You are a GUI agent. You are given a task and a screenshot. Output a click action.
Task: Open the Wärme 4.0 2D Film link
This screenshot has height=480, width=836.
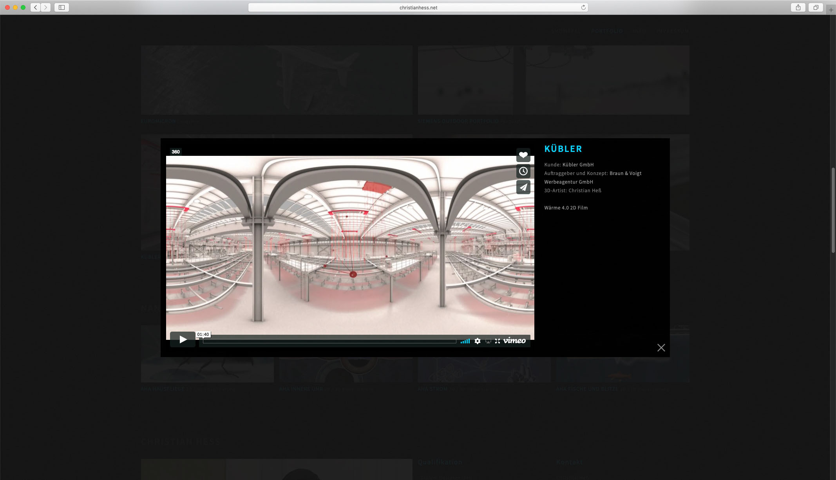coord(566,208)
